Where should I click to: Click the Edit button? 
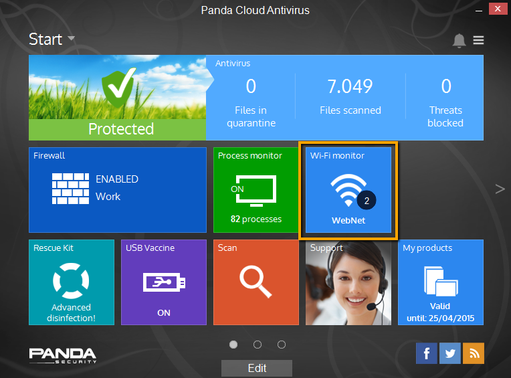click(257, 368)
